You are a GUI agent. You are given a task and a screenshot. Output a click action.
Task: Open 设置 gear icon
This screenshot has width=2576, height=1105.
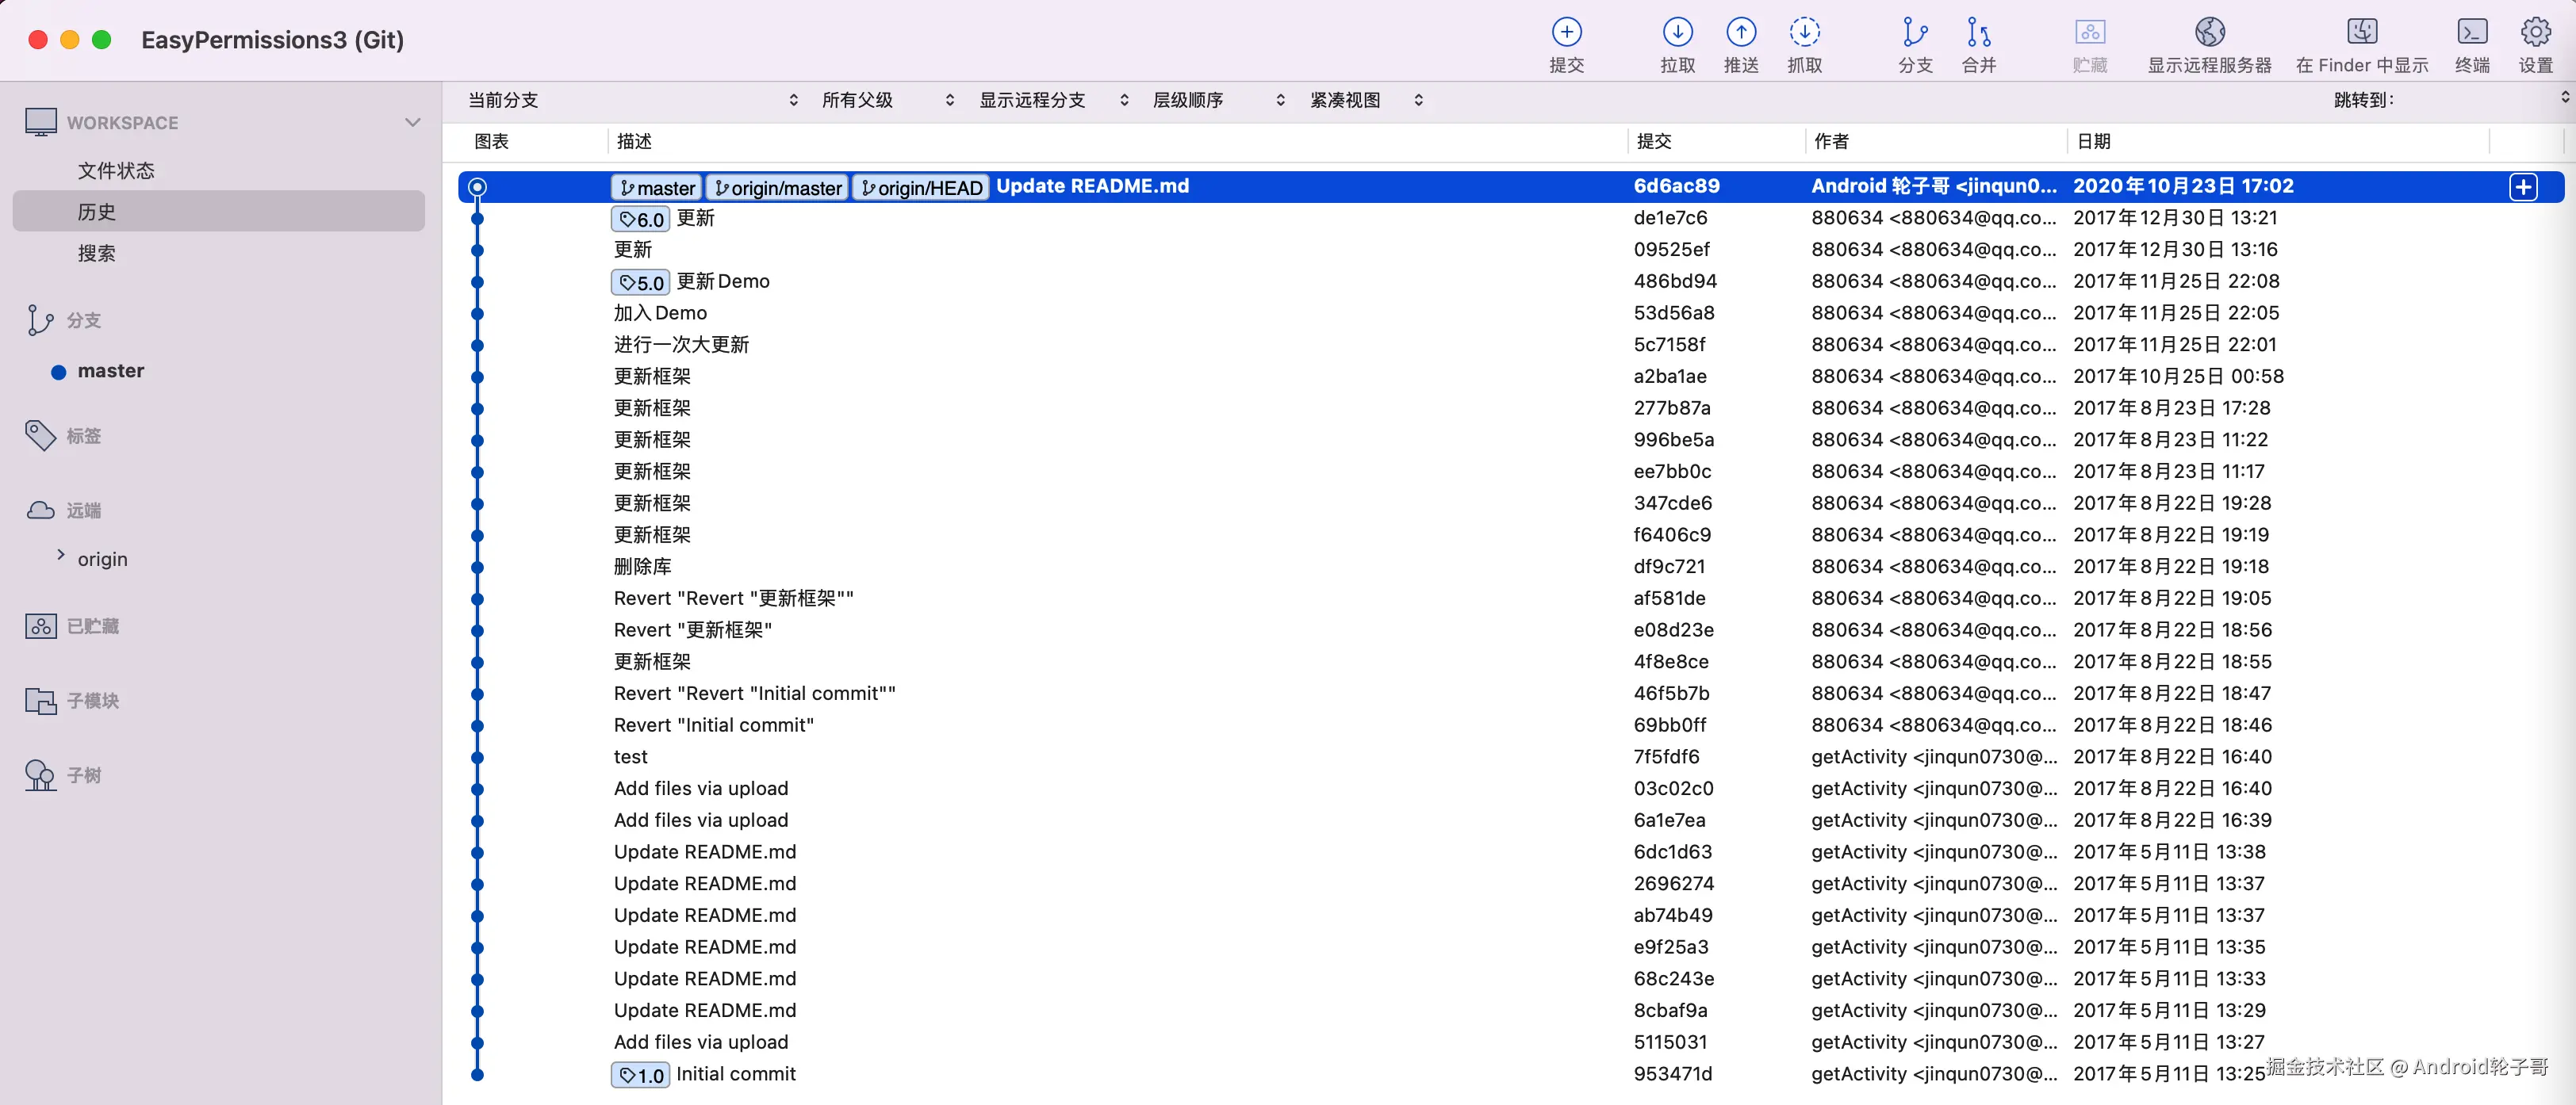point(2535,32)
